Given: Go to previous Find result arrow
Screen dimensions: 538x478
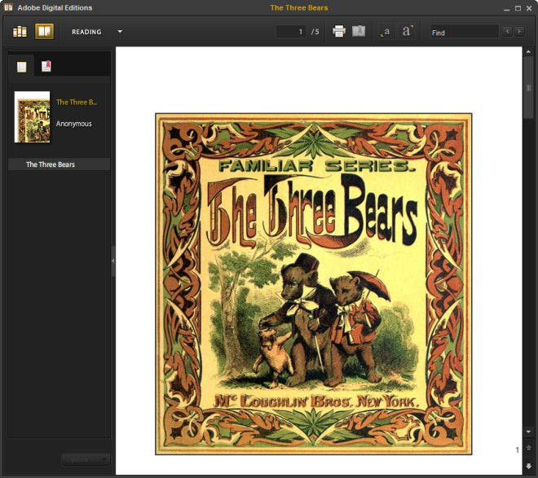Looking at the screenshot, I should (507, 32).
